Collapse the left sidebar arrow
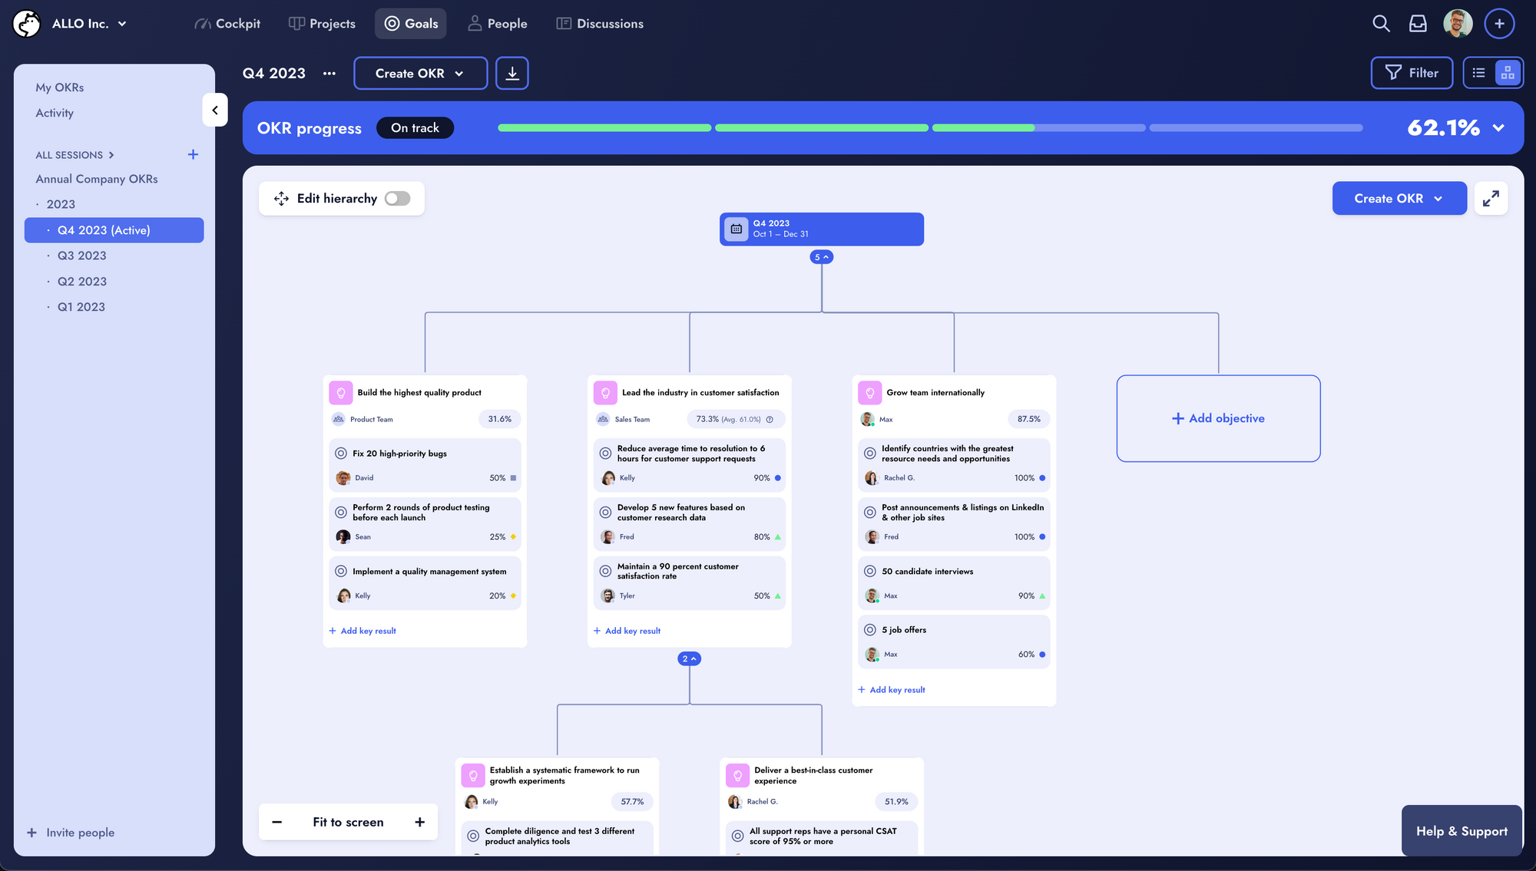 215,111
